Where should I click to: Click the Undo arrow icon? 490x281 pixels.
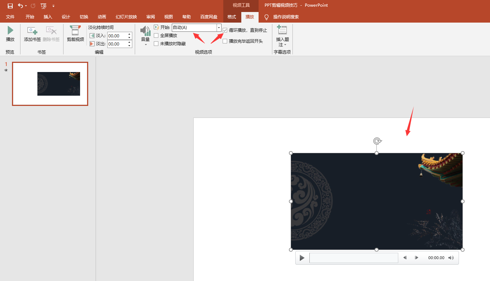pyautogui.click(x=20, y=6)
